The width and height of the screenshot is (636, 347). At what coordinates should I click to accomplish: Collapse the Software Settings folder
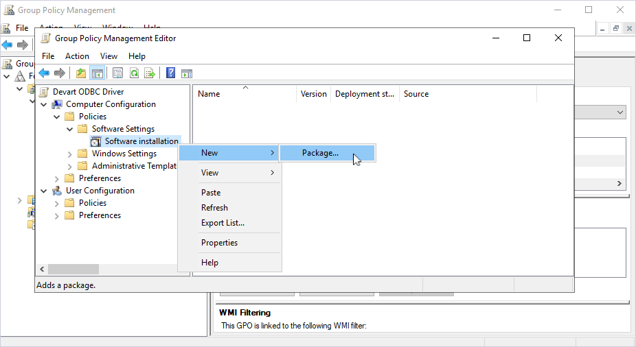[x=70, y=129]
